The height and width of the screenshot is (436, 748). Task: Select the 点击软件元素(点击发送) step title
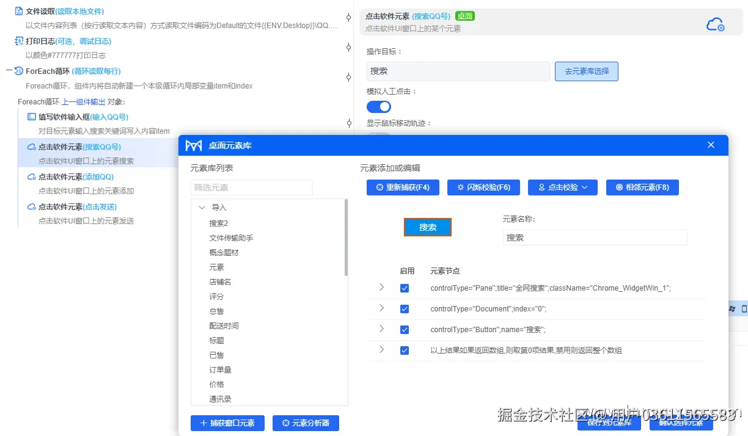[x=78, y=207]
